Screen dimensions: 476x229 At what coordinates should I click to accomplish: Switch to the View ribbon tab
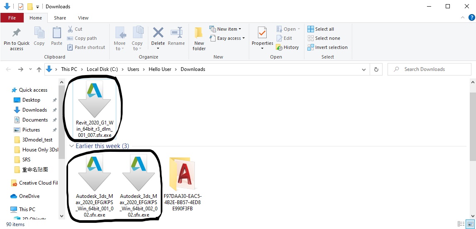83,18
